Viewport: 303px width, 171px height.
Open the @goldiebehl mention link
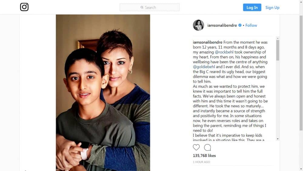pyautogui.click(x=204, y=67)
